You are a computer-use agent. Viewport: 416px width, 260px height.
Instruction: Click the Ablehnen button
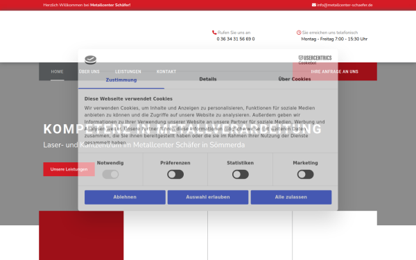125,197
